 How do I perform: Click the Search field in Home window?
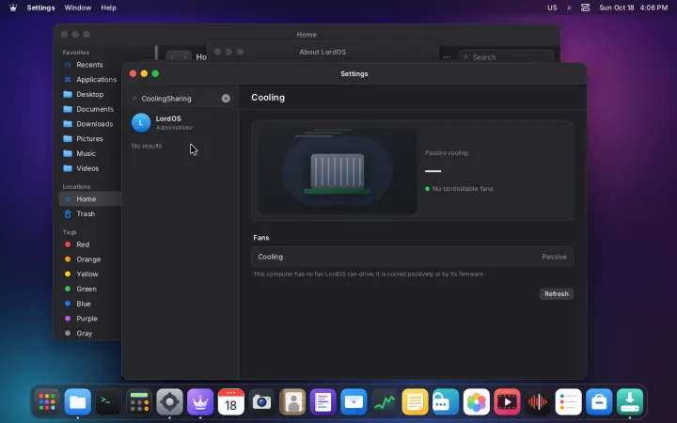tap(506, 57)
